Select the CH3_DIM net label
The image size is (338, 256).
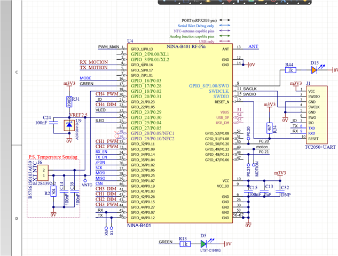coord(106,189)
